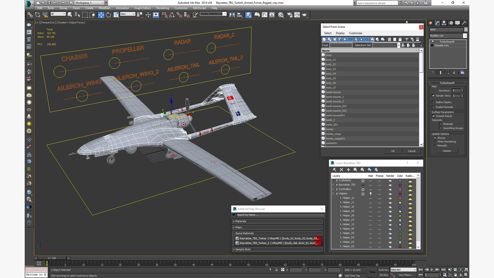Create new layer in Layer dialog
494x278 pixels.
pos(334,170)
